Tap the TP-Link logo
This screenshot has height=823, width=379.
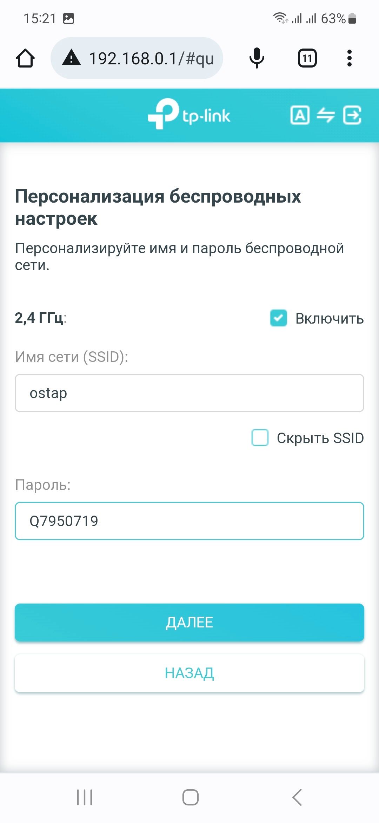(x=189, y=114)
